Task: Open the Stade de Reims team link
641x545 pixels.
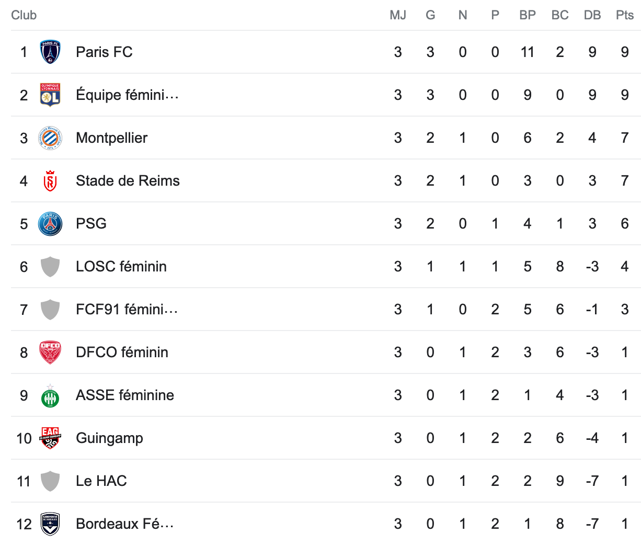Action: click(128, 181)
